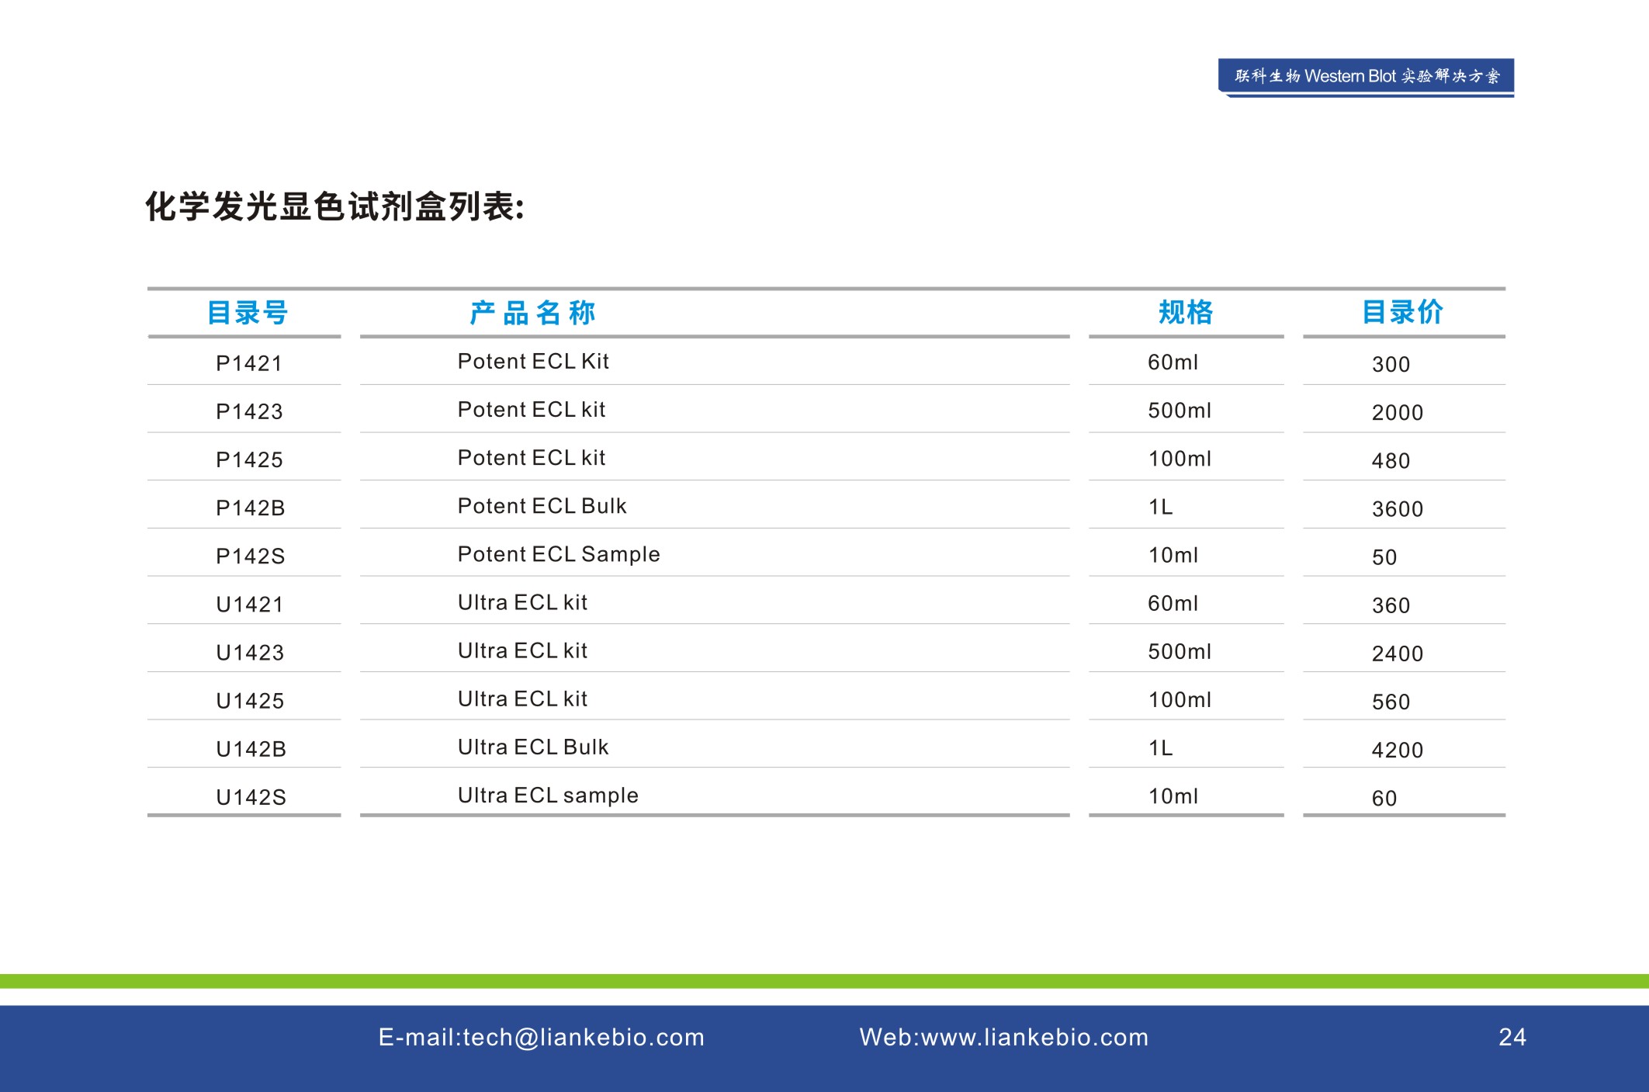Open the www.liankebio.com web link

1034,1037
